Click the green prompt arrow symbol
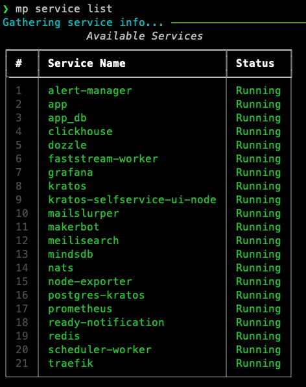 [6, 9]
